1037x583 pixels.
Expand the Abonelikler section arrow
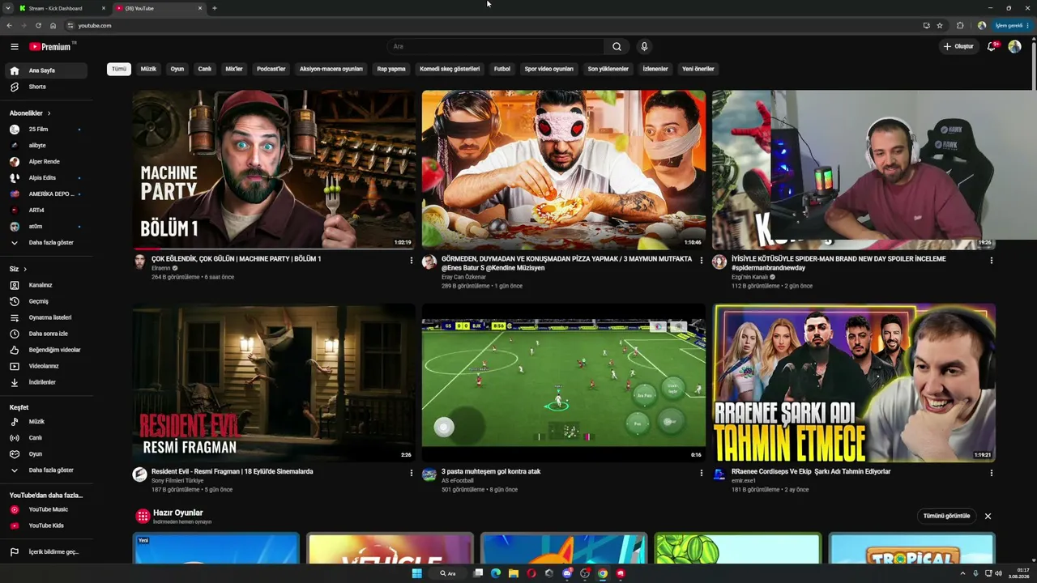49,113
